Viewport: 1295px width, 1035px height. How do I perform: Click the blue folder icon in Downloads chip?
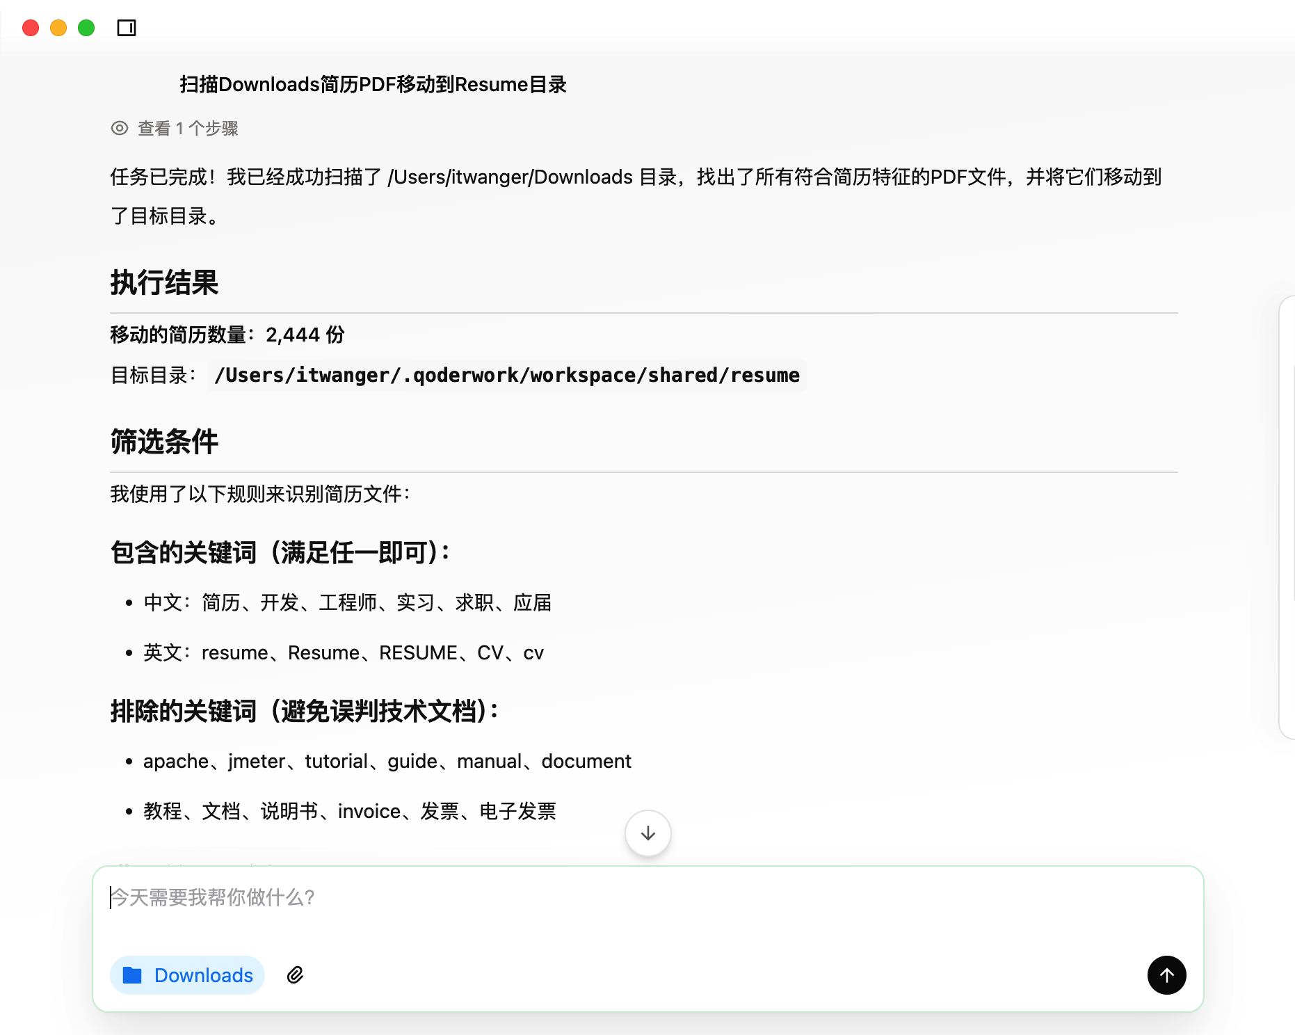[x=132, y=975]
